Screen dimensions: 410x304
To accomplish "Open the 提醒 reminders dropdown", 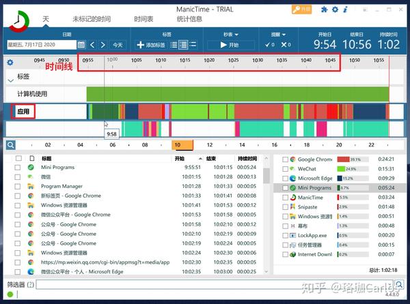I will point(278,34).
